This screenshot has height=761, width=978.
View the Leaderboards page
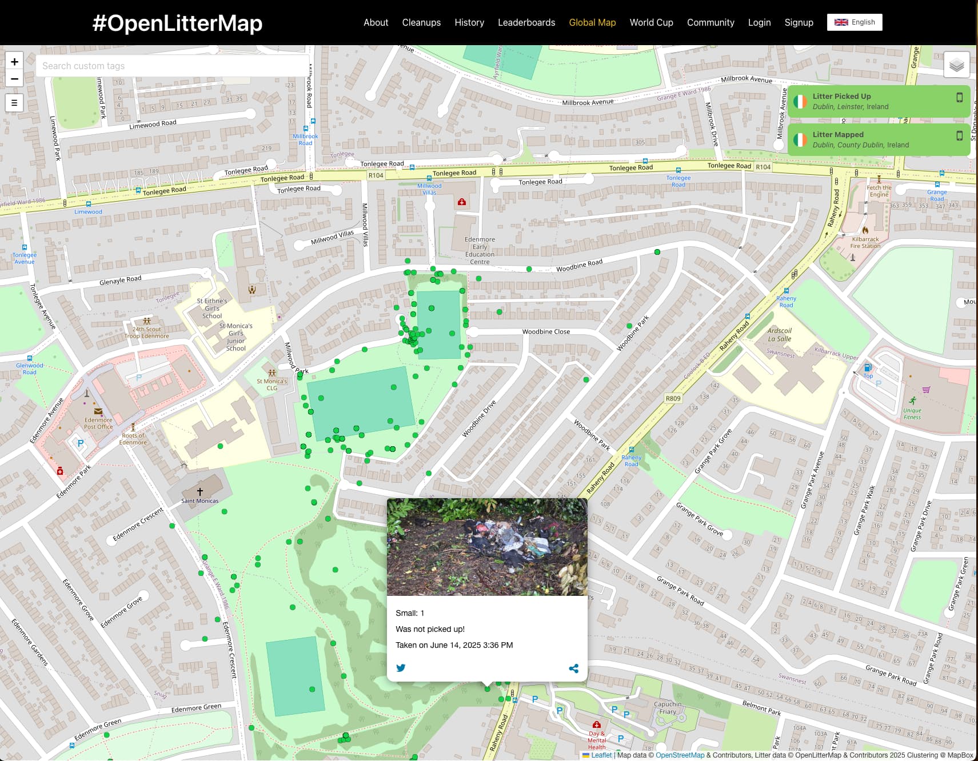point(526,22)
